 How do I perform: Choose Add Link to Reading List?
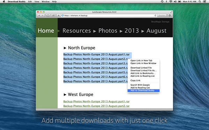tap(144, 76)
